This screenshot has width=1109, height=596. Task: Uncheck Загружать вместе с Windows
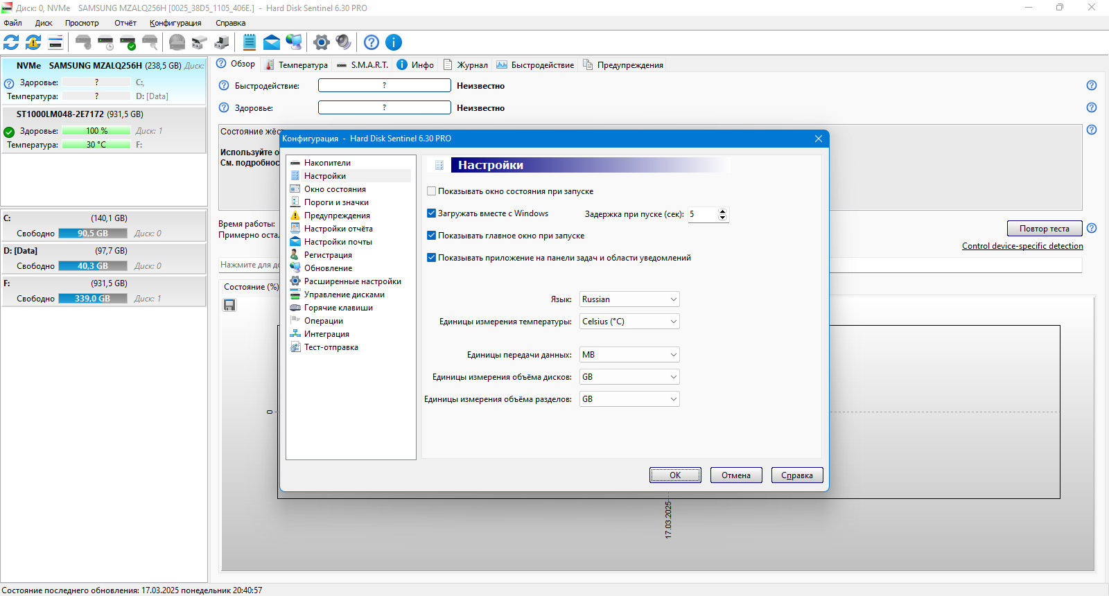pos(432,213)
